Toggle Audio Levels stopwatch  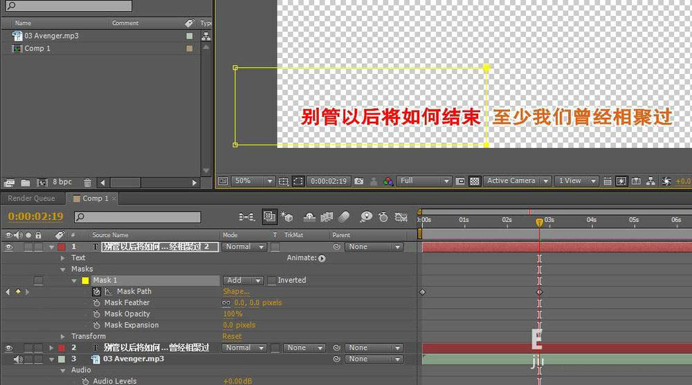[85, 381]
